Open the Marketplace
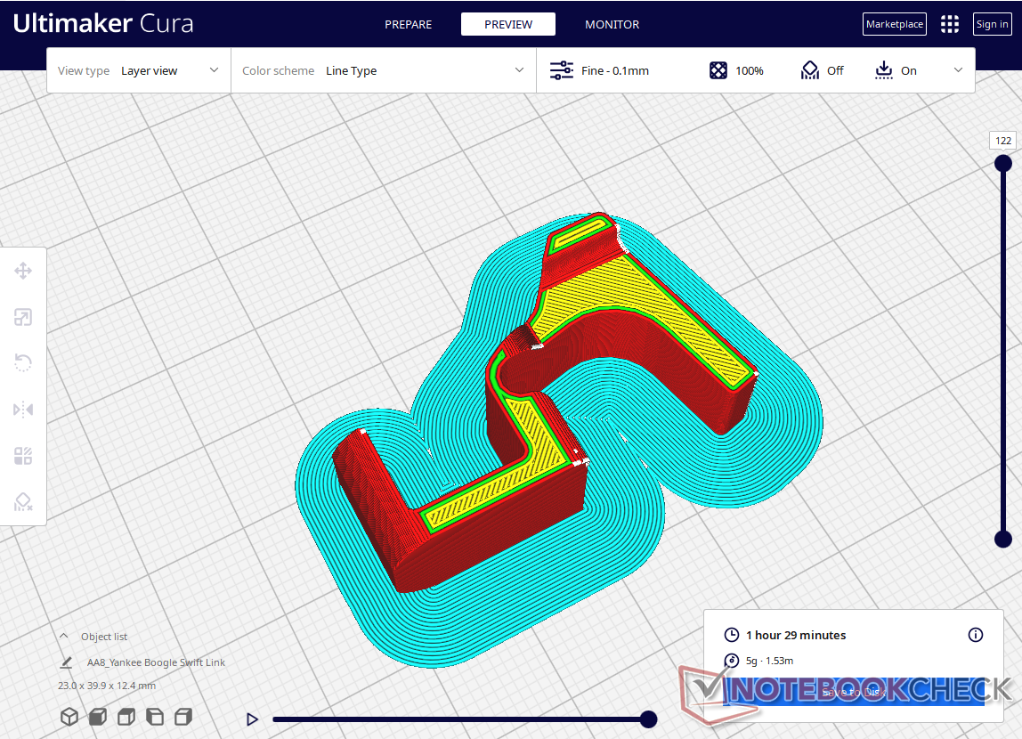The height and width of the screenshot is (739, 1022). [x=894, y=24]
